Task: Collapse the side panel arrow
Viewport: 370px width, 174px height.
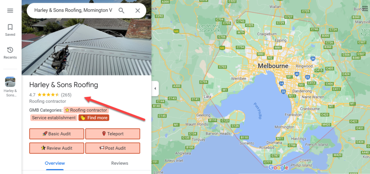Action: pyautogui.click(x=155, y=88)
